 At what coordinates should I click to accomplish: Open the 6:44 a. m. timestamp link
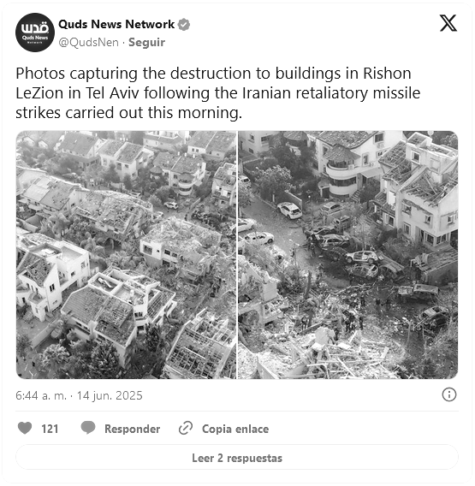41,396
